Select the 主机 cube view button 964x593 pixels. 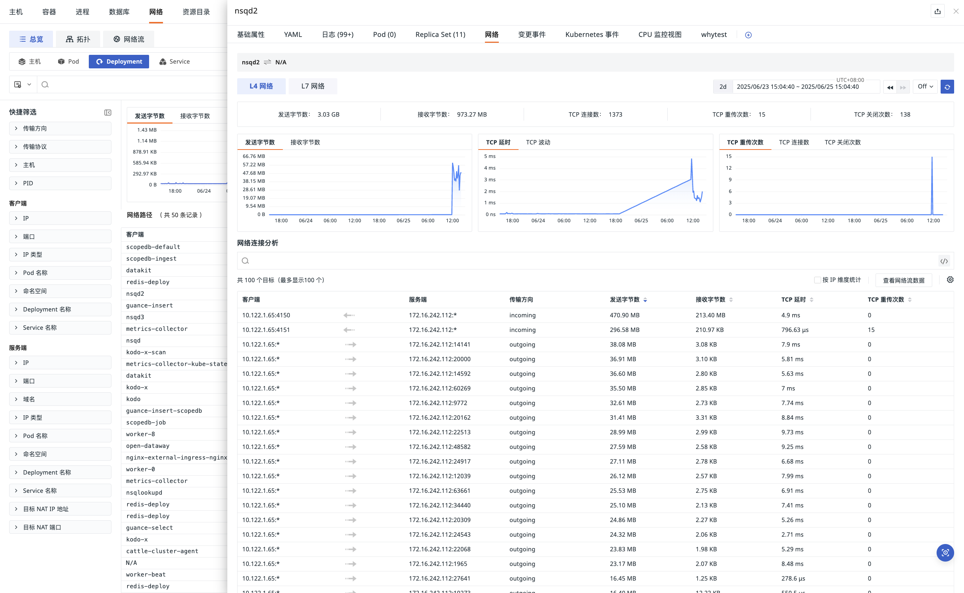[29, 61]
